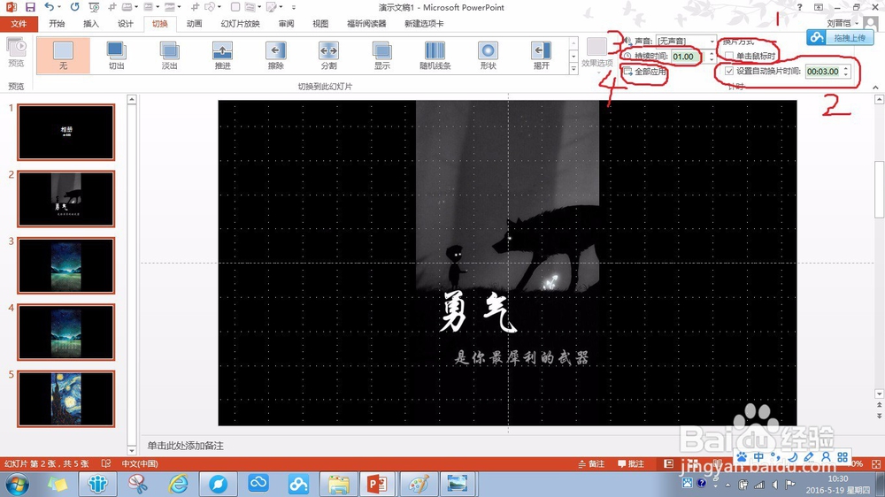Apply the 揭开 uncover transition

click(x=542, y=56)
